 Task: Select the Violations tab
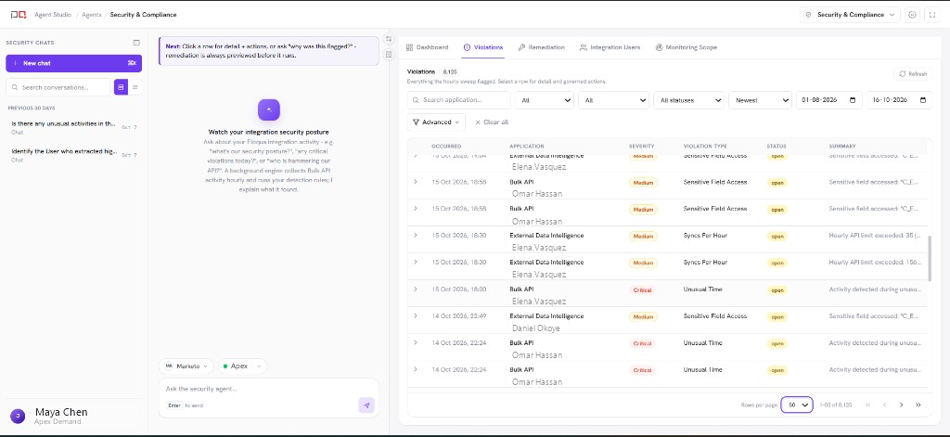(x=482, y=47)
